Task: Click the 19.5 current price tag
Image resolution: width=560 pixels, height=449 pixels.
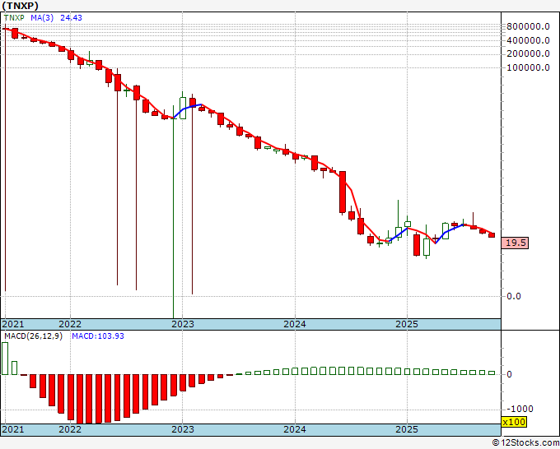Action: pyautogui.click(x=515, y=243)
